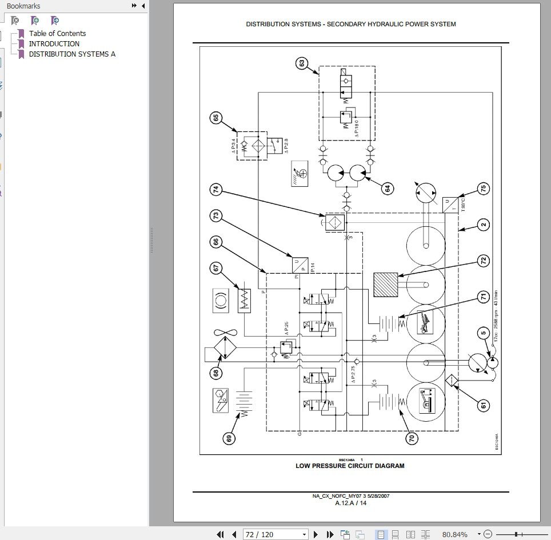Click the panel splitter grip handle
Image resolution: width=551 pixels, height=540 pixels.
pos(151,241)
